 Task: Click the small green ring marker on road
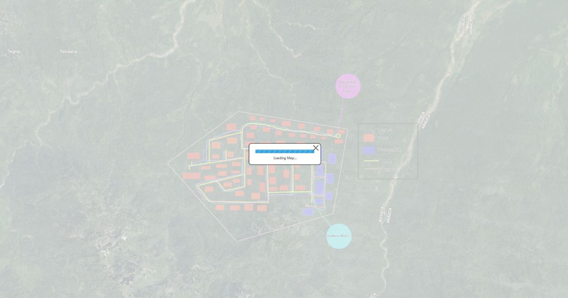[338, 136]
